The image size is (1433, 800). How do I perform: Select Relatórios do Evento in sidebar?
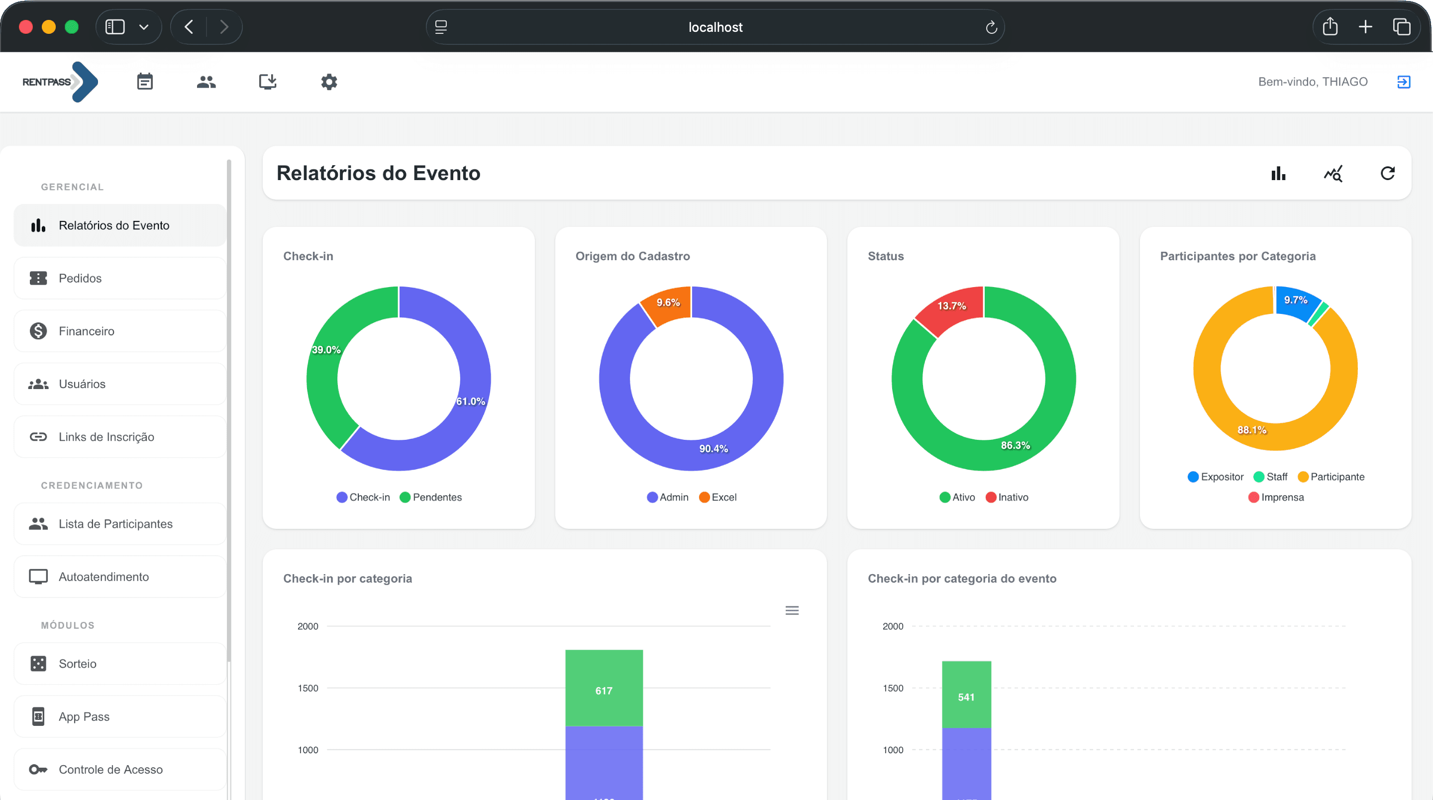(x=119, y=225)
